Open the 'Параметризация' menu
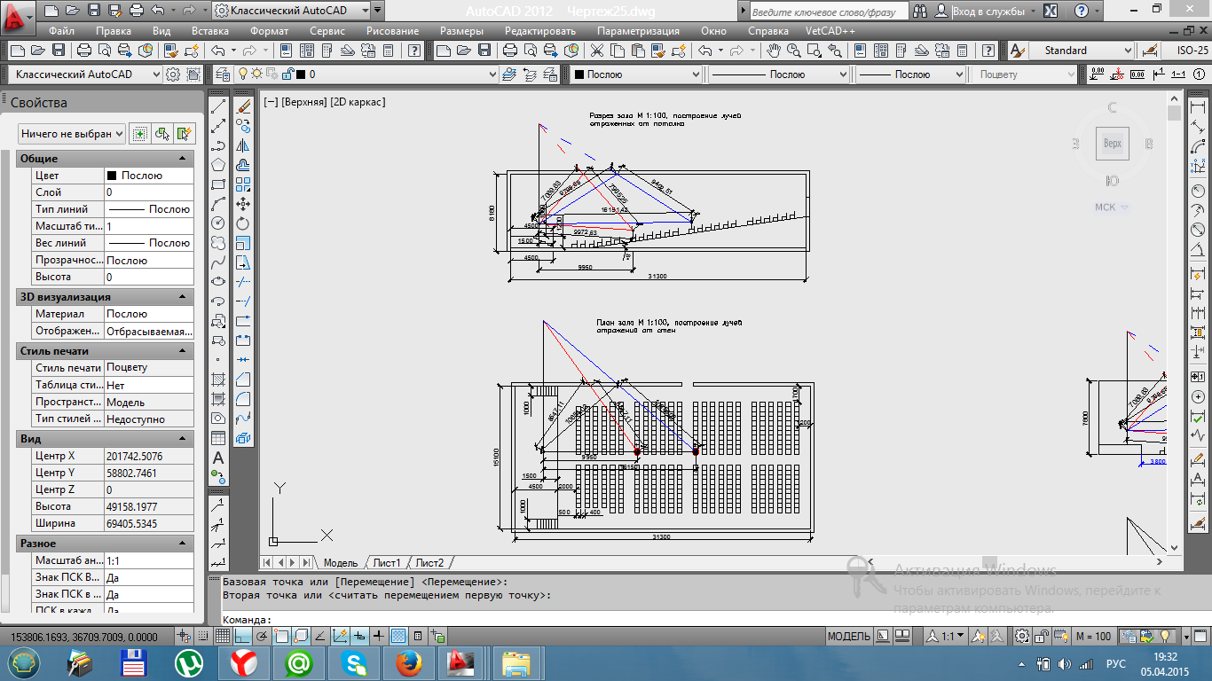Viewport: 1212px width, 681px height. 638,31
